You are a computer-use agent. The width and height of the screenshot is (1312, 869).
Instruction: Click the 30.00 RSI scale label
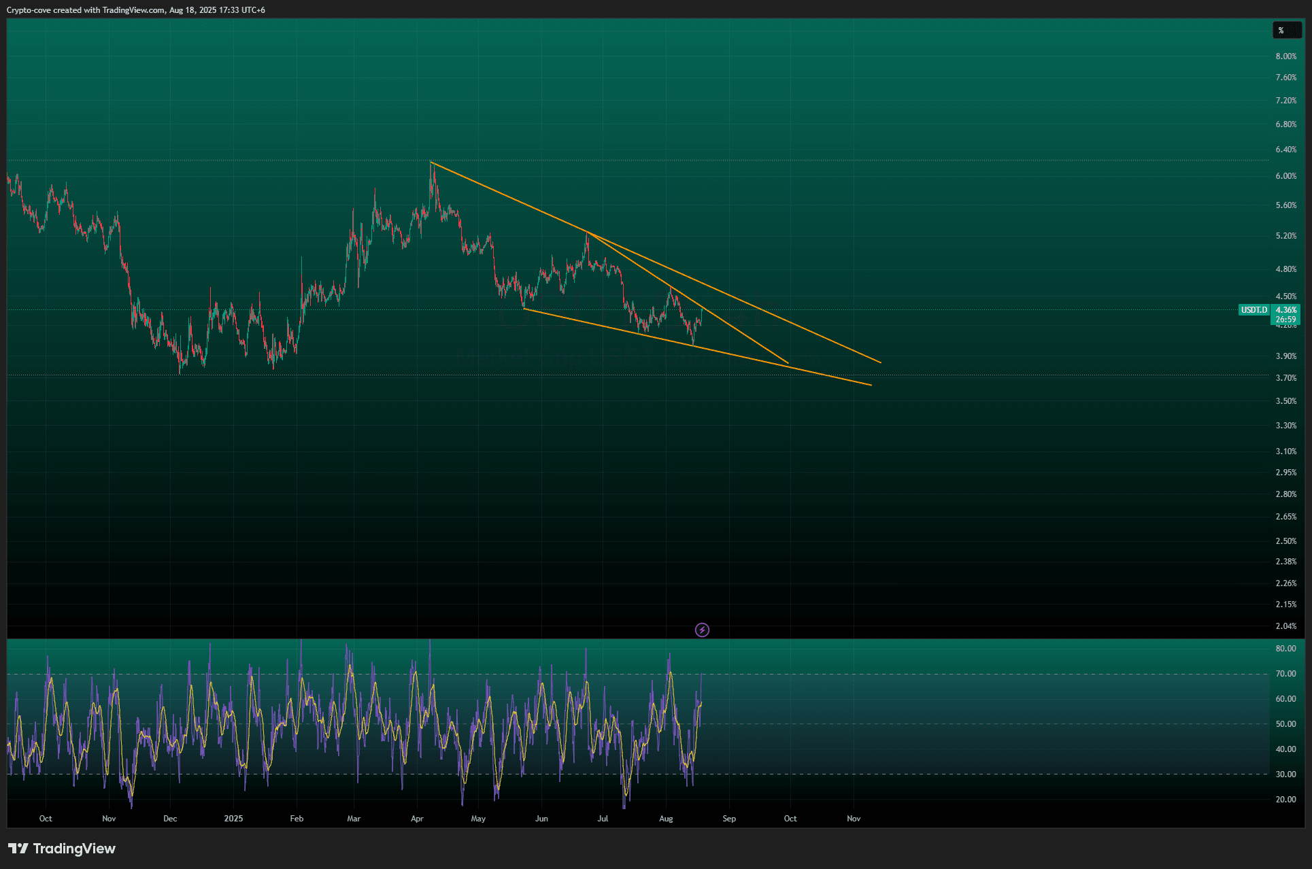[1285, 774]
